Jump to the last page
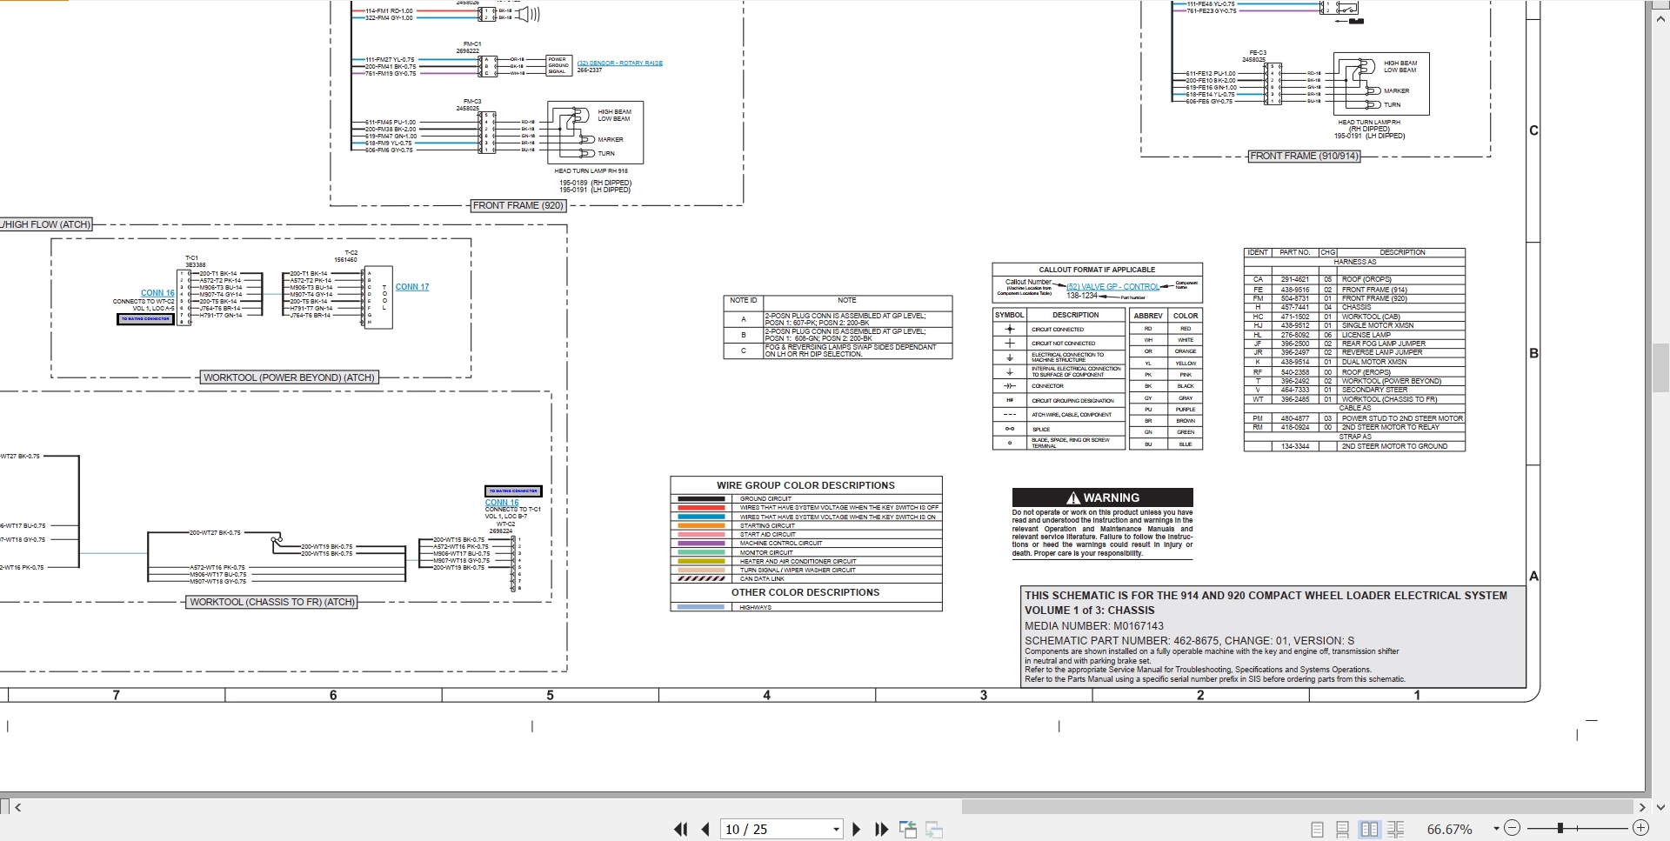The image size is (1670, 841). (x=881, y=830)
